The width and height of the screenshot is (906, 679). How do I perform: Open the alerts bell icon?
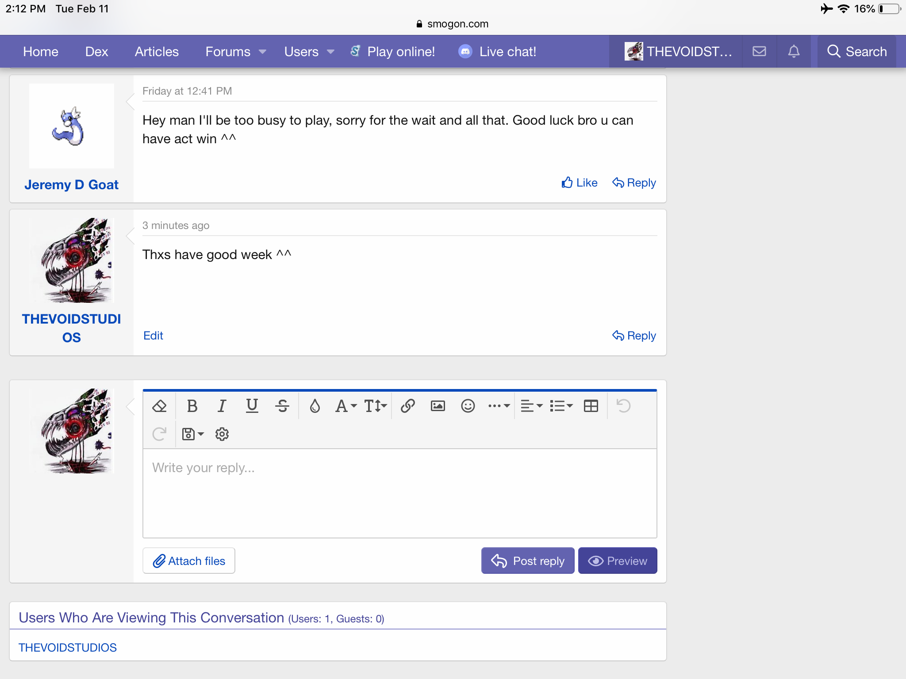pos(794,52)
